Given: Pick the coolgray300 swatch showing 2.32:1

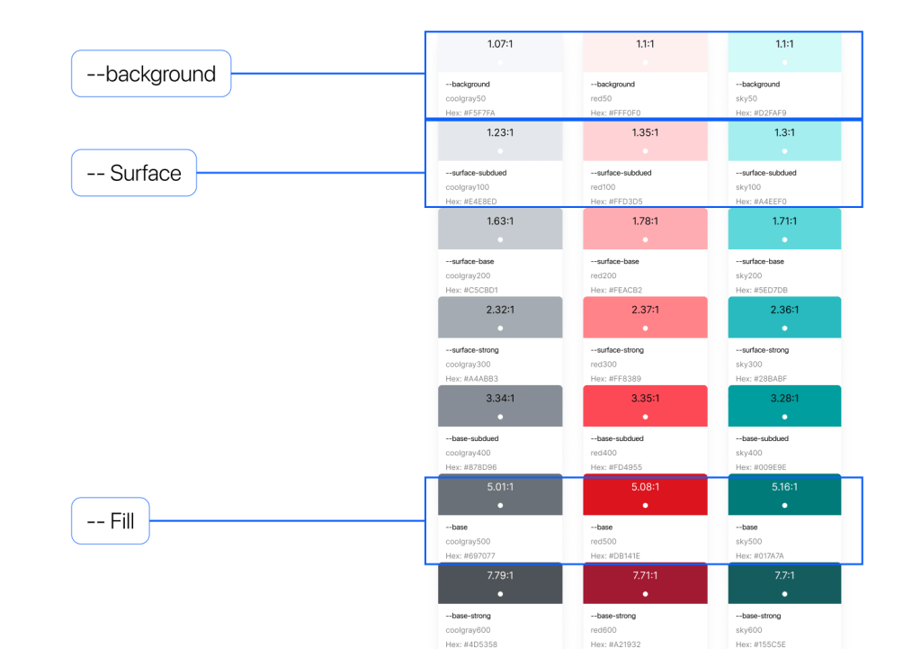Looking at the screenshot, I should pyautogui.click(x=500, y=318).
